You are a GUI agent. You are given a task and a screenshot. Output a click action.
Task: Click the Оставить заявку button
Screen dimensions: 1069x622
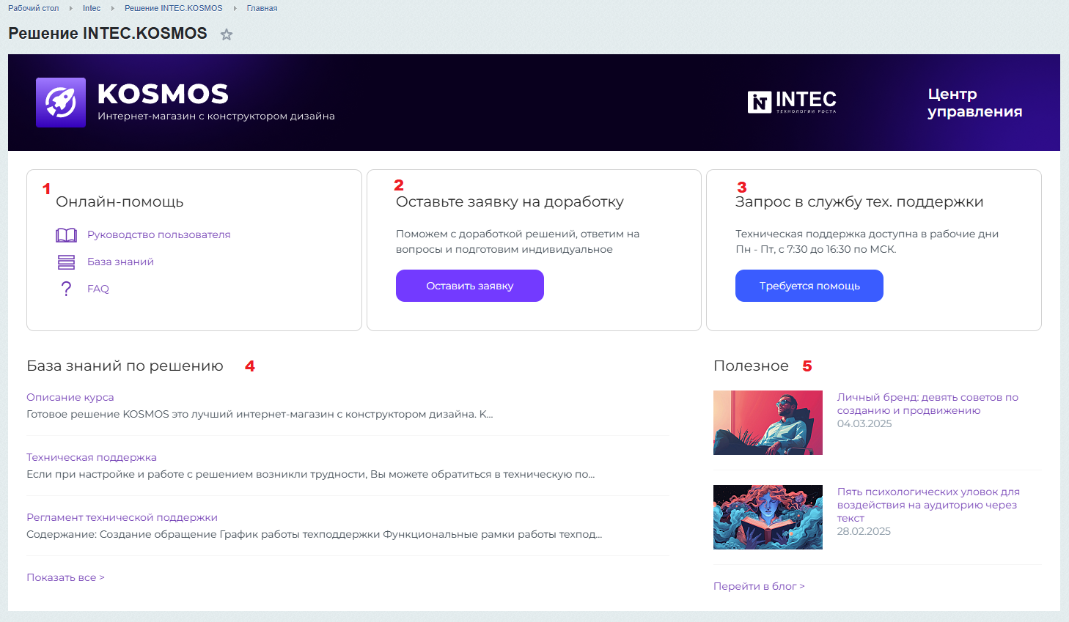pos(470,286)
